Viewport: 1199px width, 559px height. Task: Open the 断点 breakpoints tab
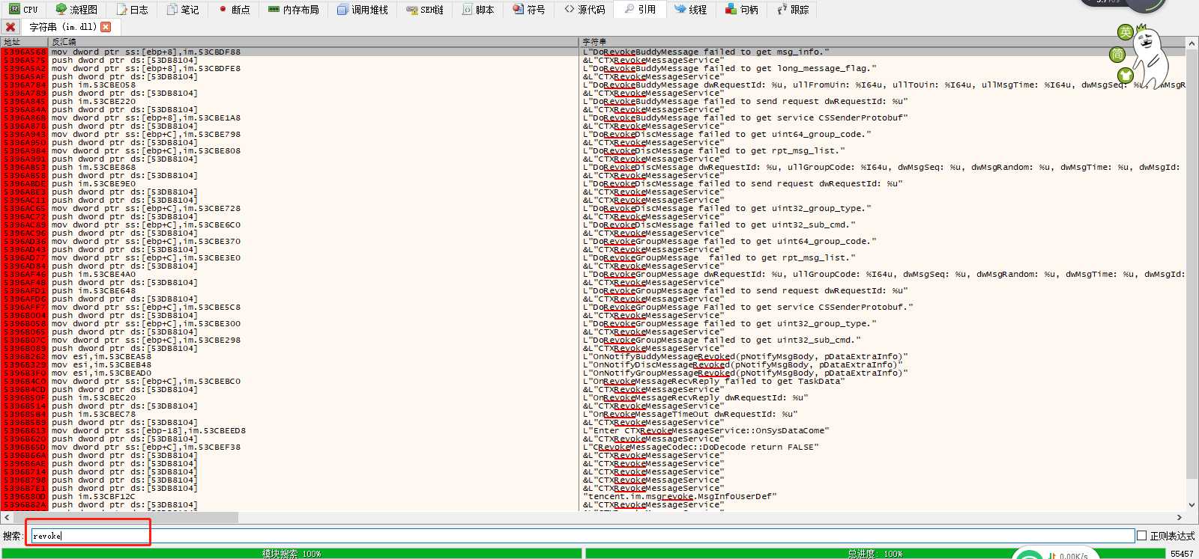pyautogui.click(x=235, y=10)
